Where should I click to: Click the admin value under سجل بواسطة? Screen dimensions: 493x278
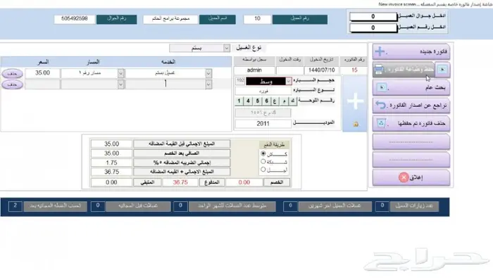coord(254,70)
